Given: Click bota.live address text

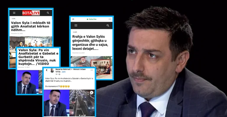Looking at the screenshot, I should coord(93,19).
